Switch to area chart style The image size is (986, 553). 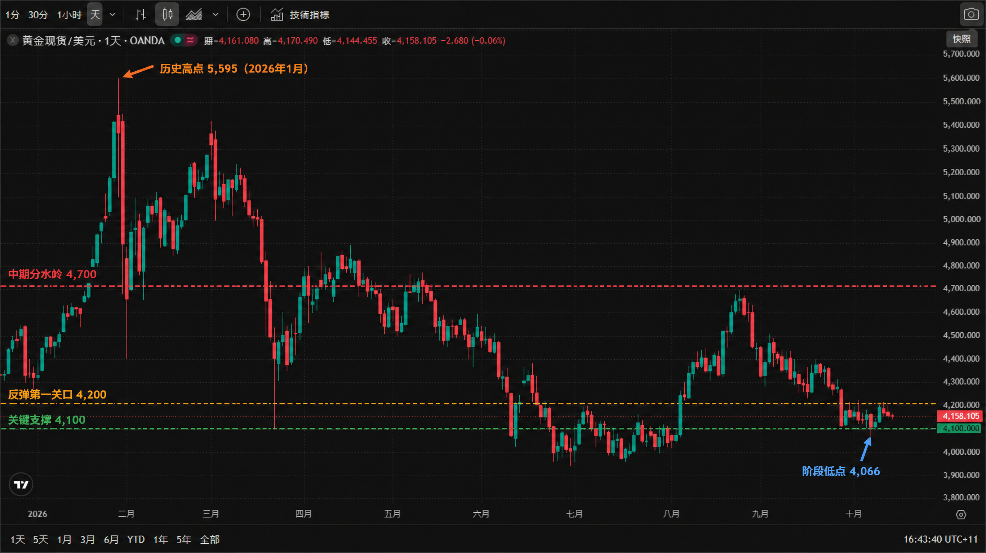(194, 15)
